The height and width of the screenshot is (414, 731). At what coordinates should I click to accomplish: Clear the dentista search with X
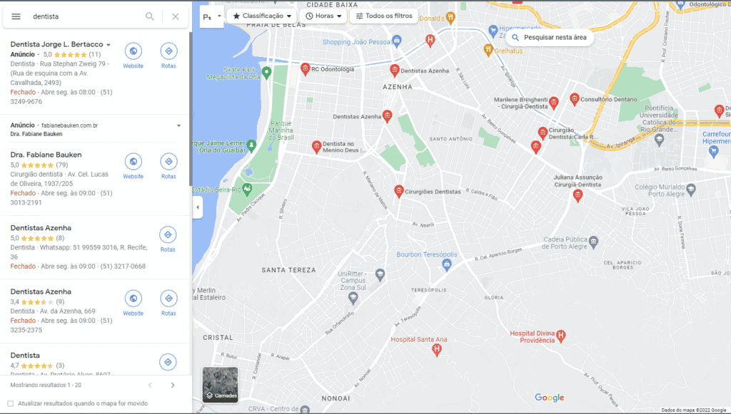click(x=176, y=16)
